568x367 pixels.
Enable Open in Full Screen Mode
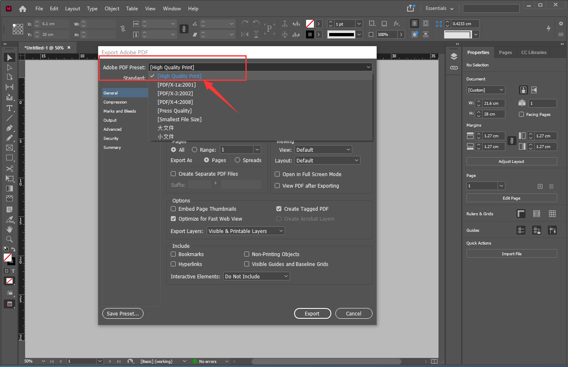[277, 174]
